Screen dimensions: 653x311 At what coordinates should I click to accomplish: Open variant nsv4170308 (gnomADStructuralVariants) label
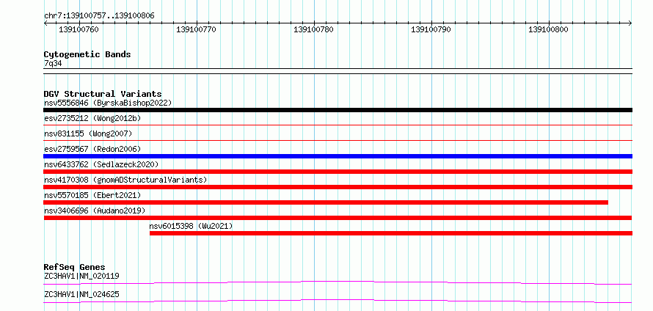[125, 180]
